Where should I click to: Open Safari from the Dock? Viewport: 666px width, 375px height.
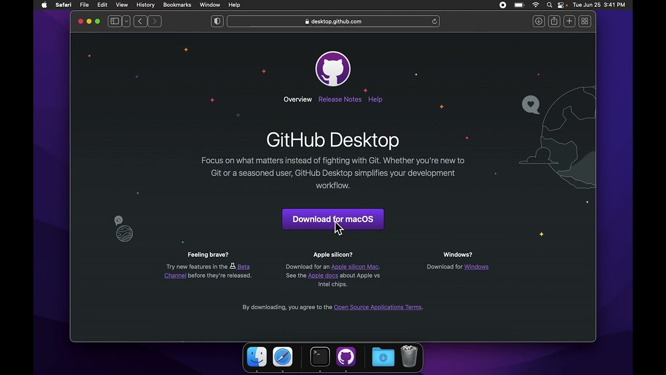coord(283,357)
